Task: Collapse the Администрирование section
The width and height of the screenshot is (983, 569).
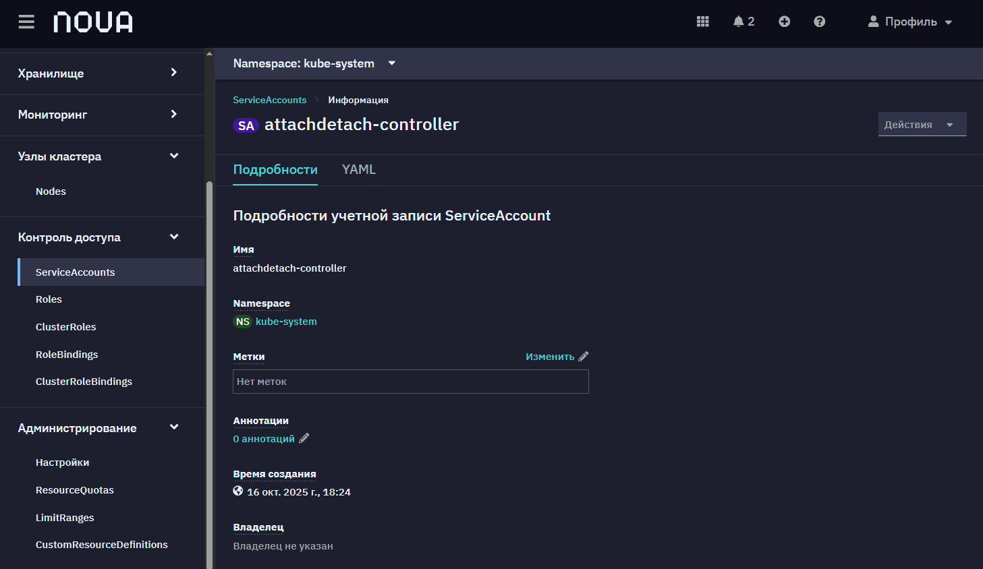Action: (102, 428)
